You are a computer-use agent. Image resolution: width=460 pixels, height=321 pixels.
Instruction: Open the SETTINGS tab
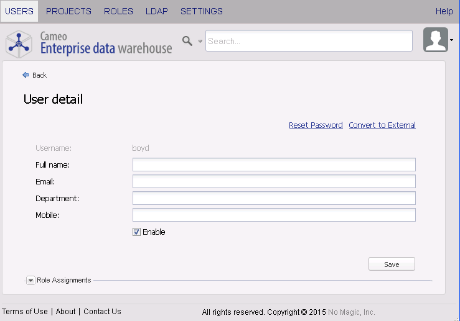coord(202,11)
